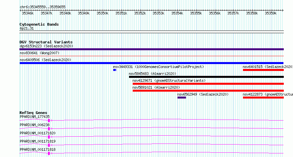Open the nsv5891021 (Almarri2020) variant label
The image size is (293, 157).
click(156, 87)
